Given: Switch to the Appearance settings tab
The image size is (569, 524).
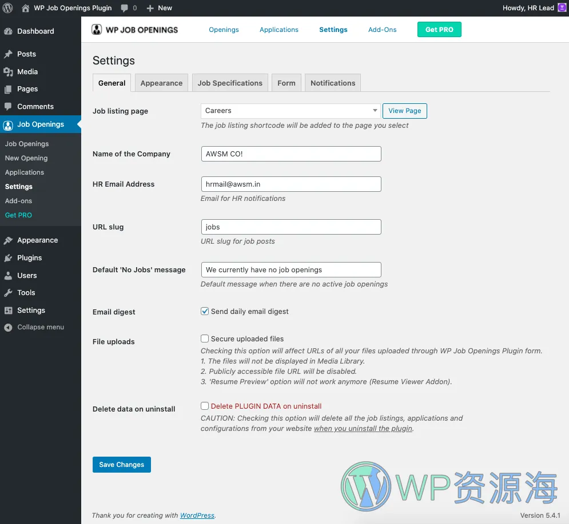Looking at the screenshot, I should point(161,83).
